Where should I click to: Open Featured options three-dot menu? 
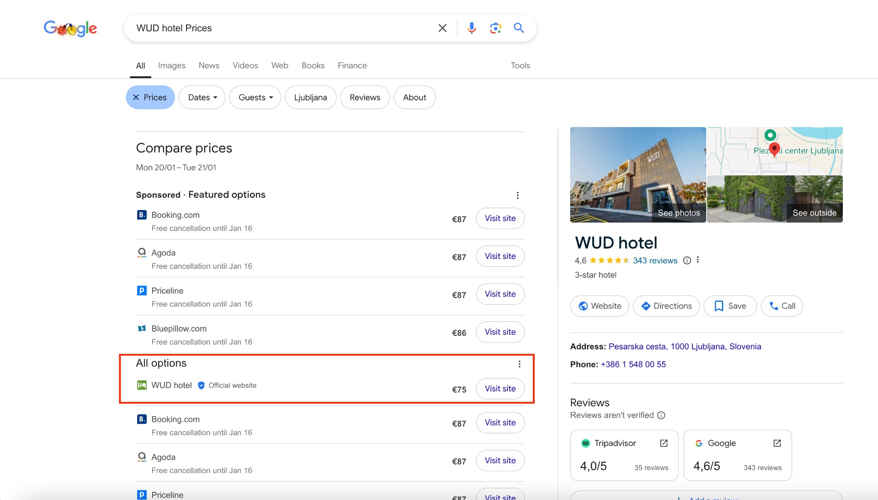[x=517, y=196]
